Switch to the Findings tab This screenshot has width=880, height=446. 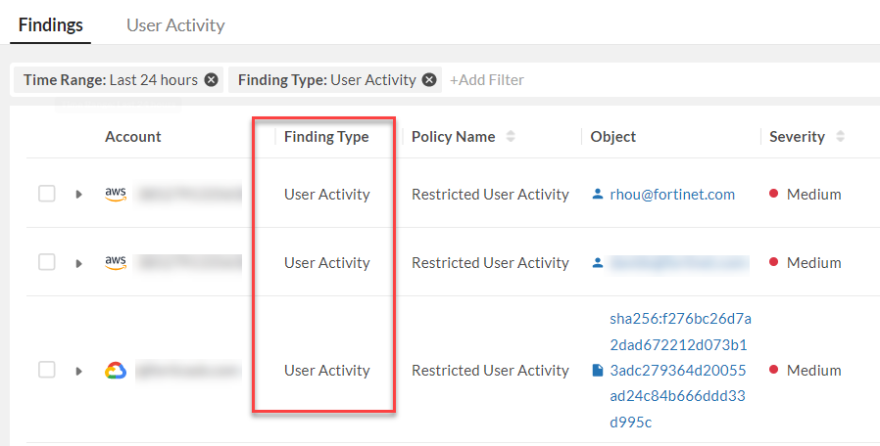tap(50, 25)
